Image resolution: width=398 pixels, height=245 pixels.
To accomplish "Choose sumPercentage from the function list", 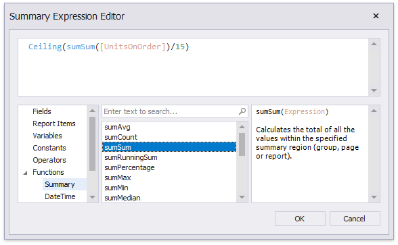I will click(169, 167).
